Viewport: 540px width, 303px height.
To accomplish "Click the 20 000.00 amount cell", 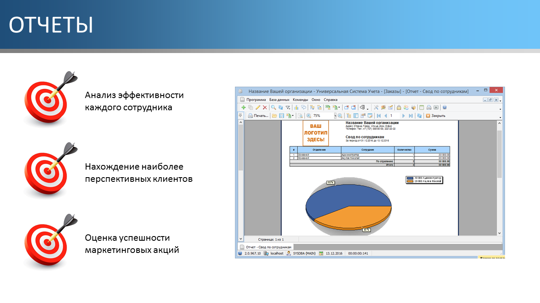I will click(x=432, y=158).
